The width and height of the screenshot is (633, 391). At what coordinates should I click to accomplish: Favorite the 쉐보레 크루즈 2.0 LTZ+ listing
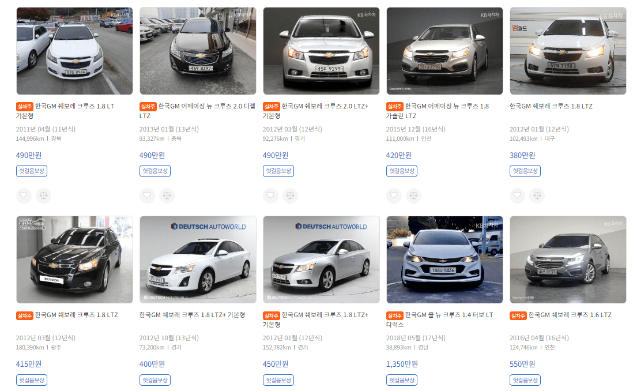[270, 195]
